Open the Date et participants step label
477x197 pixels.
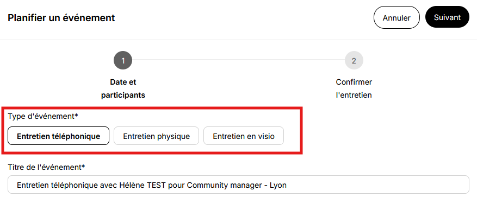(x=123, y=88)
